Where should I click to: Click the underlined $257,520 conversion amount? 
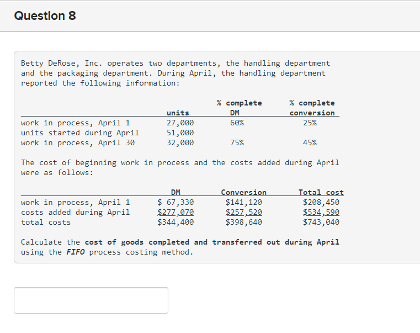[244, 212]
